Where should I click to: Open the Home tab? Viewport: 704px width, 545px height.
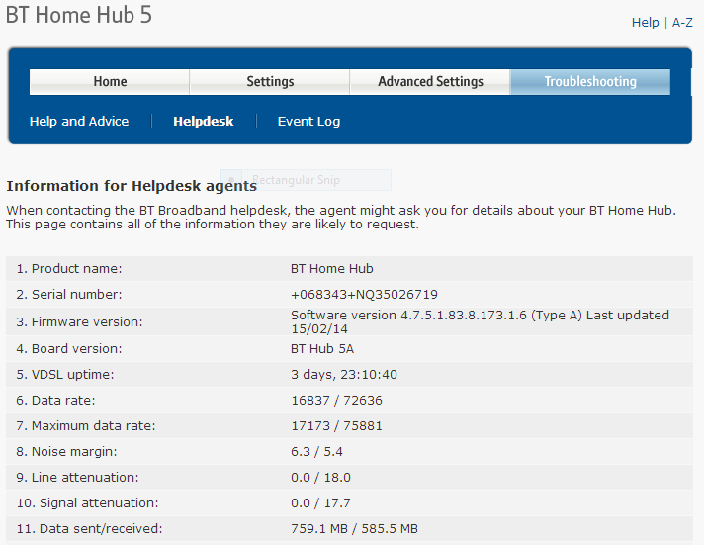(x=110, y=82)
